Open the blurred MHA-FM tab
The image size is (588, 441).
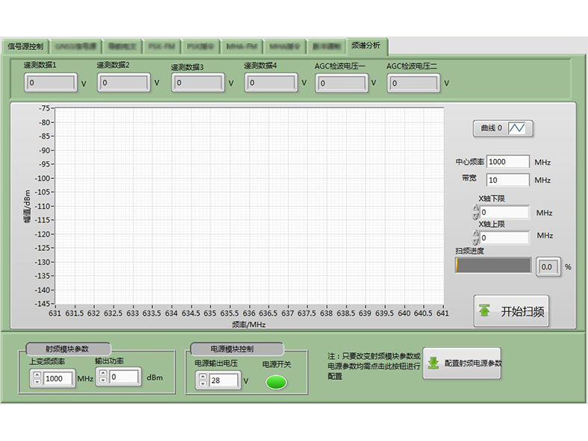242,46
